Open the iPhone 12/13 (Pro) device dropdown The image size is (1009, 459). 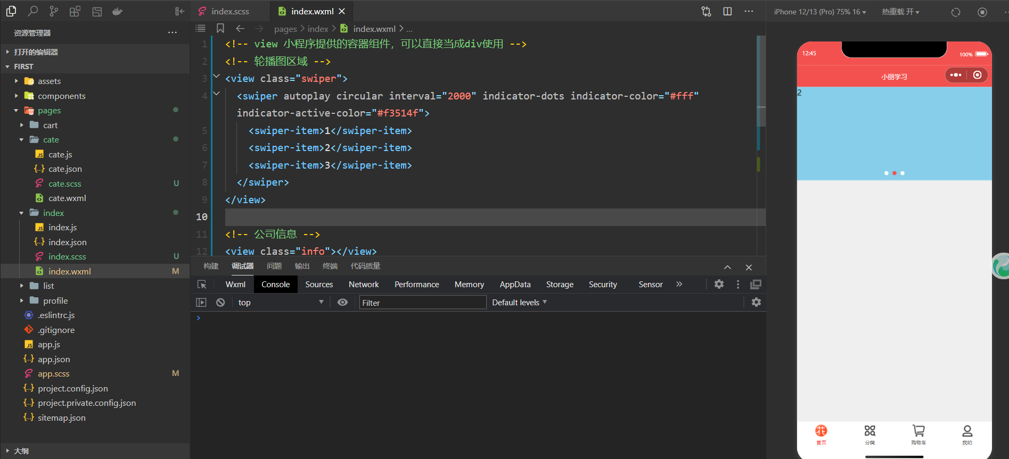click(820, 12)
